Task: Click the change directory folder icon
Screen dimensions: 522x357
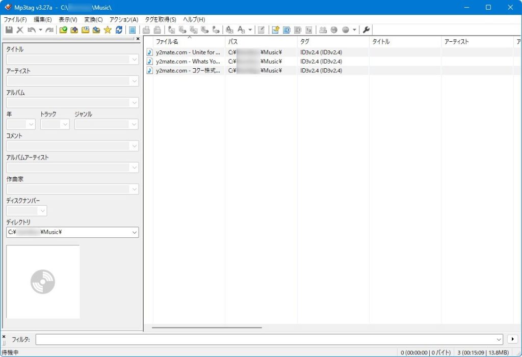Action: 63,30
